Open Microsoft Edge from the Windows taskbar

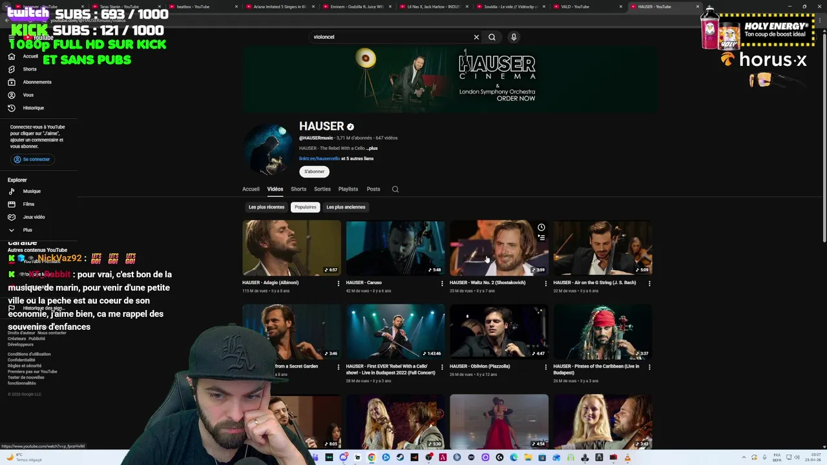(514, 458)
